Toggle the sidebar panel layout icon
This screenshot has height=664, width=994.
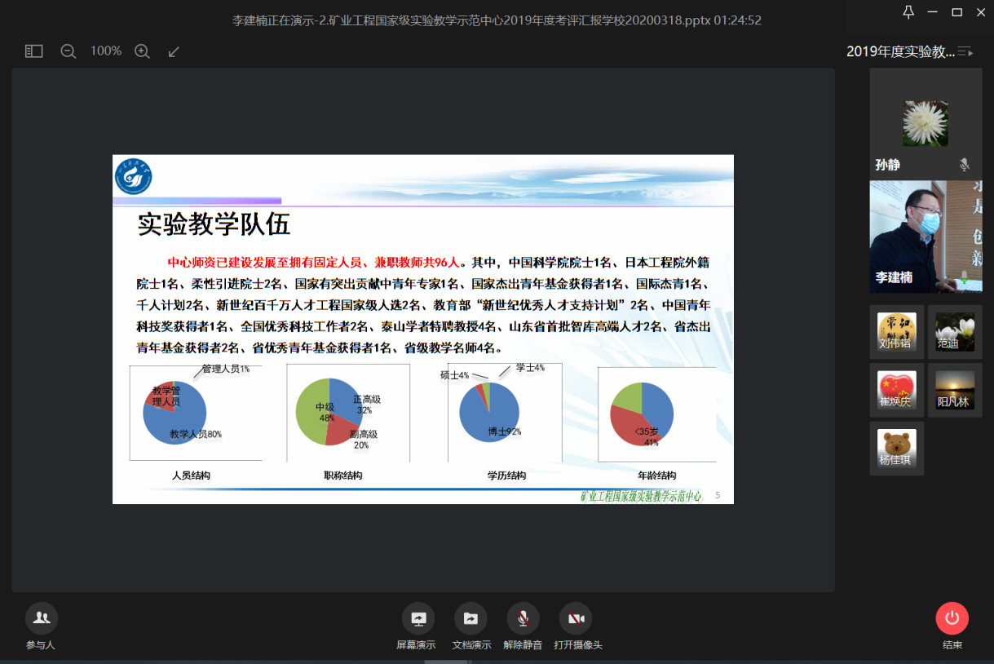click(x=33, y=51)
